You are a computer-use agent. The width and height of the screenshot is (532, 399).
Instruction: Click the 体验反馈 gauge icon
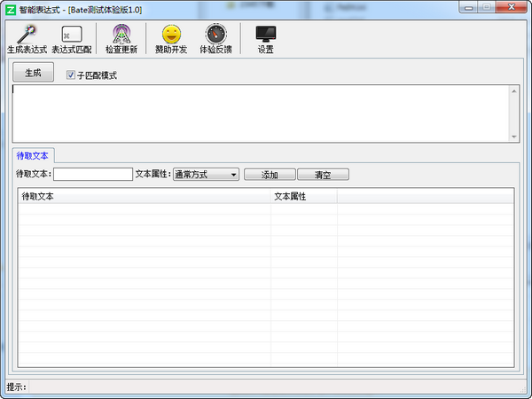click(215, 35)
